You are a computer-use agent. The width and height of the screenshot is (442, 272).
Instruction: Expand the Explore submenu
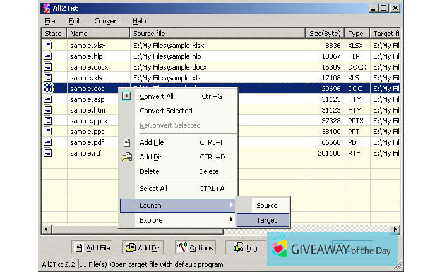177,220
